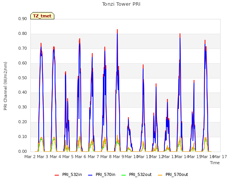The image size is (243, 182).
Task: Click the blue PRI_570in legend swatch
Action: (90, 175)
